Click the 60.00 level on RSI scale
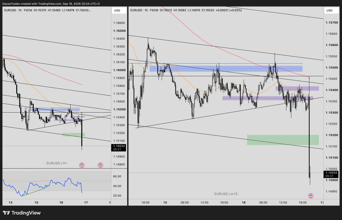Image resolution: width=342 pixels, height=220 pixels. click(x=117, y=176)
